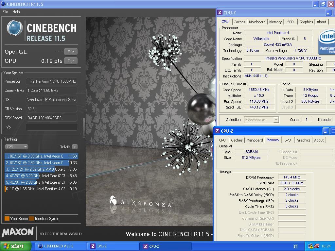Select the 1C @ 1.65 GHz Pentium 4 entry
The width and height of the screenshot is (335, 251).
coord(41,189)
